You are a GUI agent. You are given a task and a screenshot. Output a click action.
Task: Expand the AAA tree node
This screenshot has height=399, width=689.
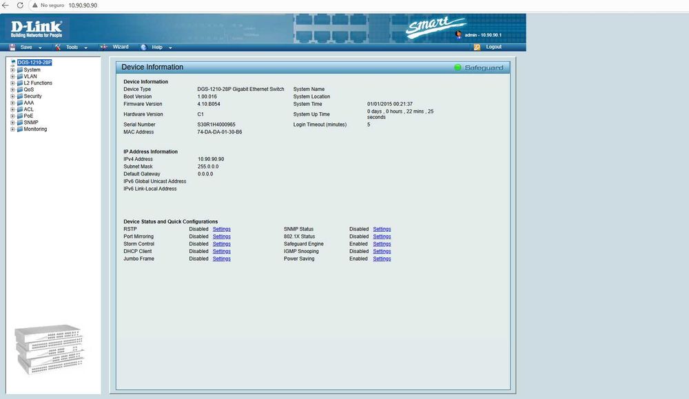[x=12, y=103]
